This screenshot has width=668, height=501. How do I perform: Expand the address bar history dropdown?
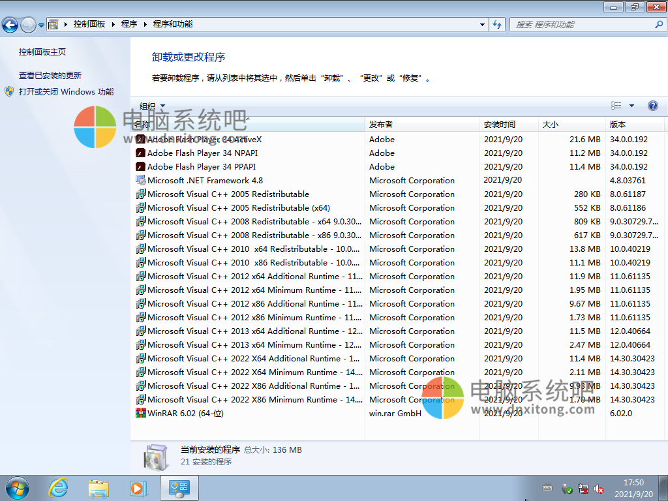click(482, 25)
